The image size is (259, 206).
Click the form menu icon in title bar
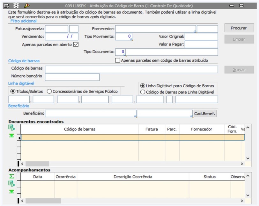[6, 5]
